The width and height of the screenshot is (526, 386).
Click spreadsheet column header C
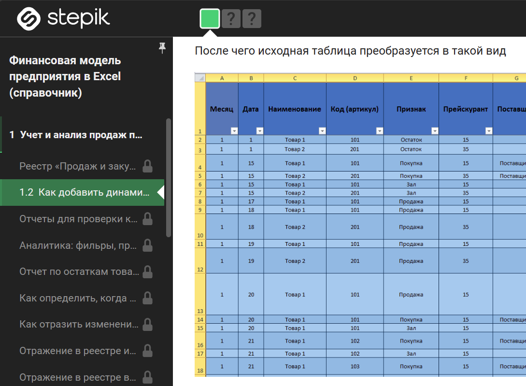(295, 78)
